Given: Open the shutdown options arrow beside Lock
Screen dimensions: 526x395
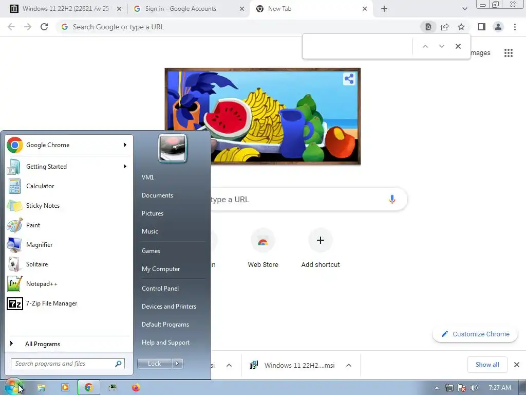Looking at the screenshot, I should click(x=177, y=364).
